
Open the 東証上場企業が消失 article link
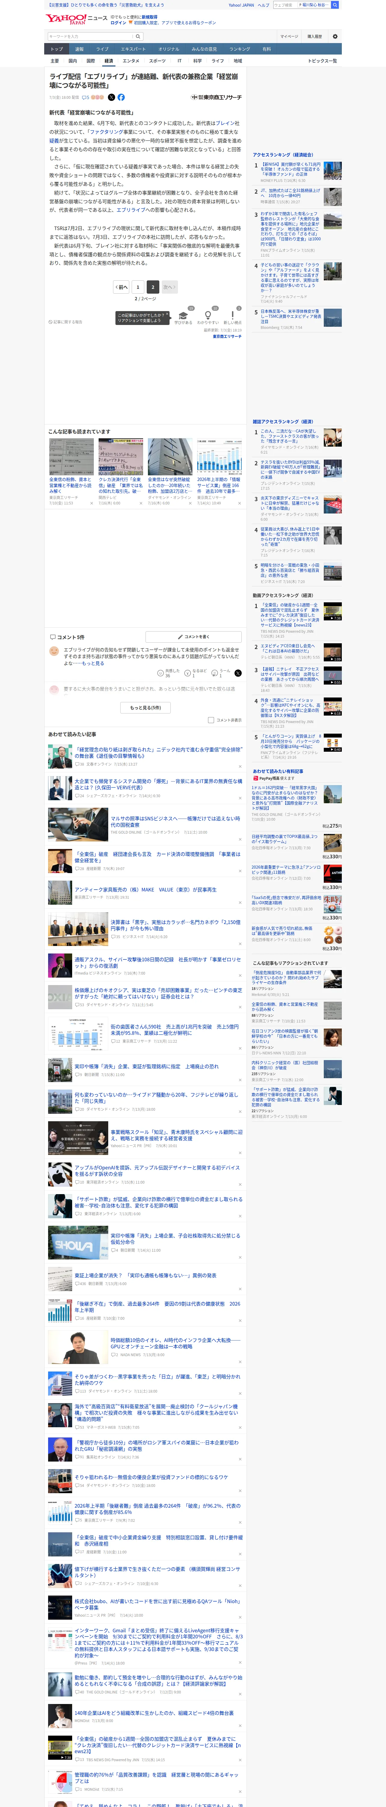(x=146, y=1275)
